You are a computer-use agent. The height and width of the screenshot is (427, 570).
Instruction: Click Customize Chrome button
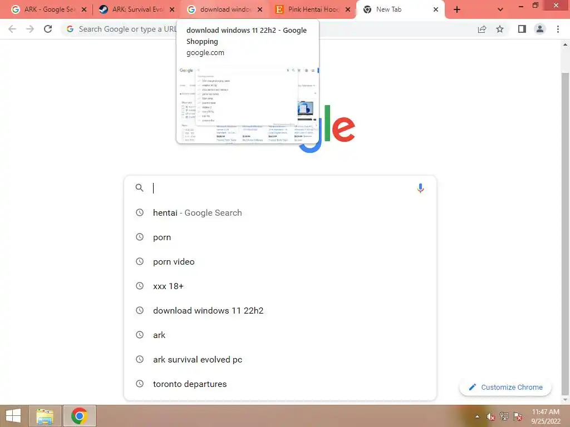[505, 387]
